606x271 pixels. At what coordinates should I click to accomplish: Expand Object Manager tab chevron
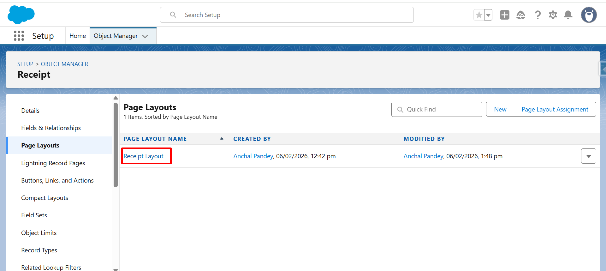[x=145, y=36]
